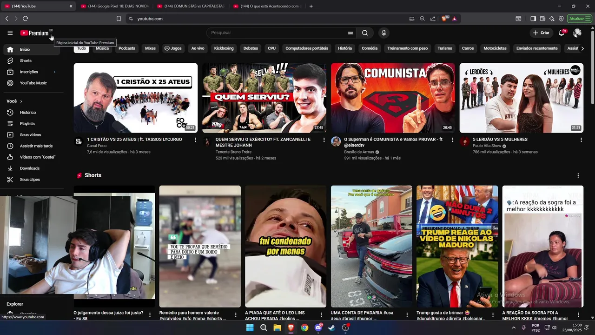
Task: Open the hamburger guide menu
Action: (10, 33)
